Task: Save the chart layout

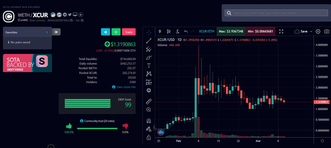Action: coord(301,31)
